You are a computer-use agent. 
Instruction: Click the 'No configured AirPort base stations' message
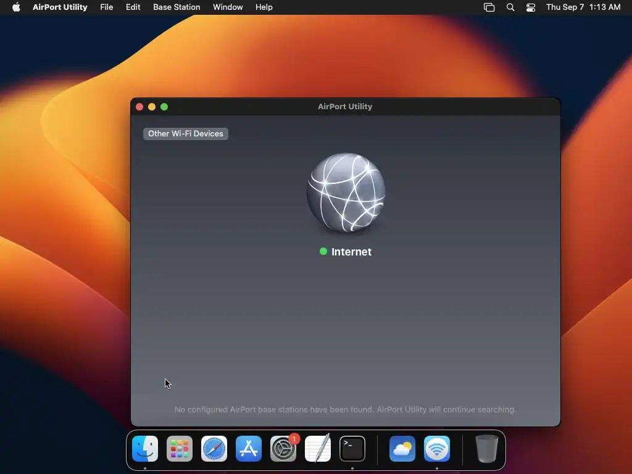point(345,410)
